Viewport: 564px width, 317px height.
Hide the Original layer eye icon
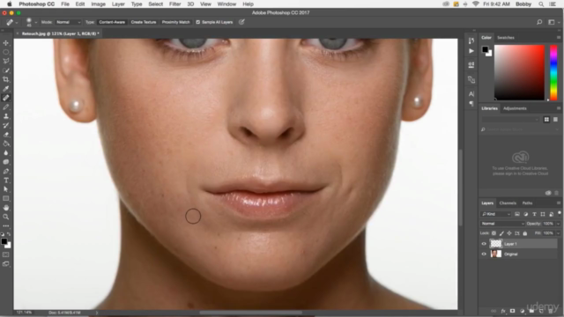(x=484, y=254)
